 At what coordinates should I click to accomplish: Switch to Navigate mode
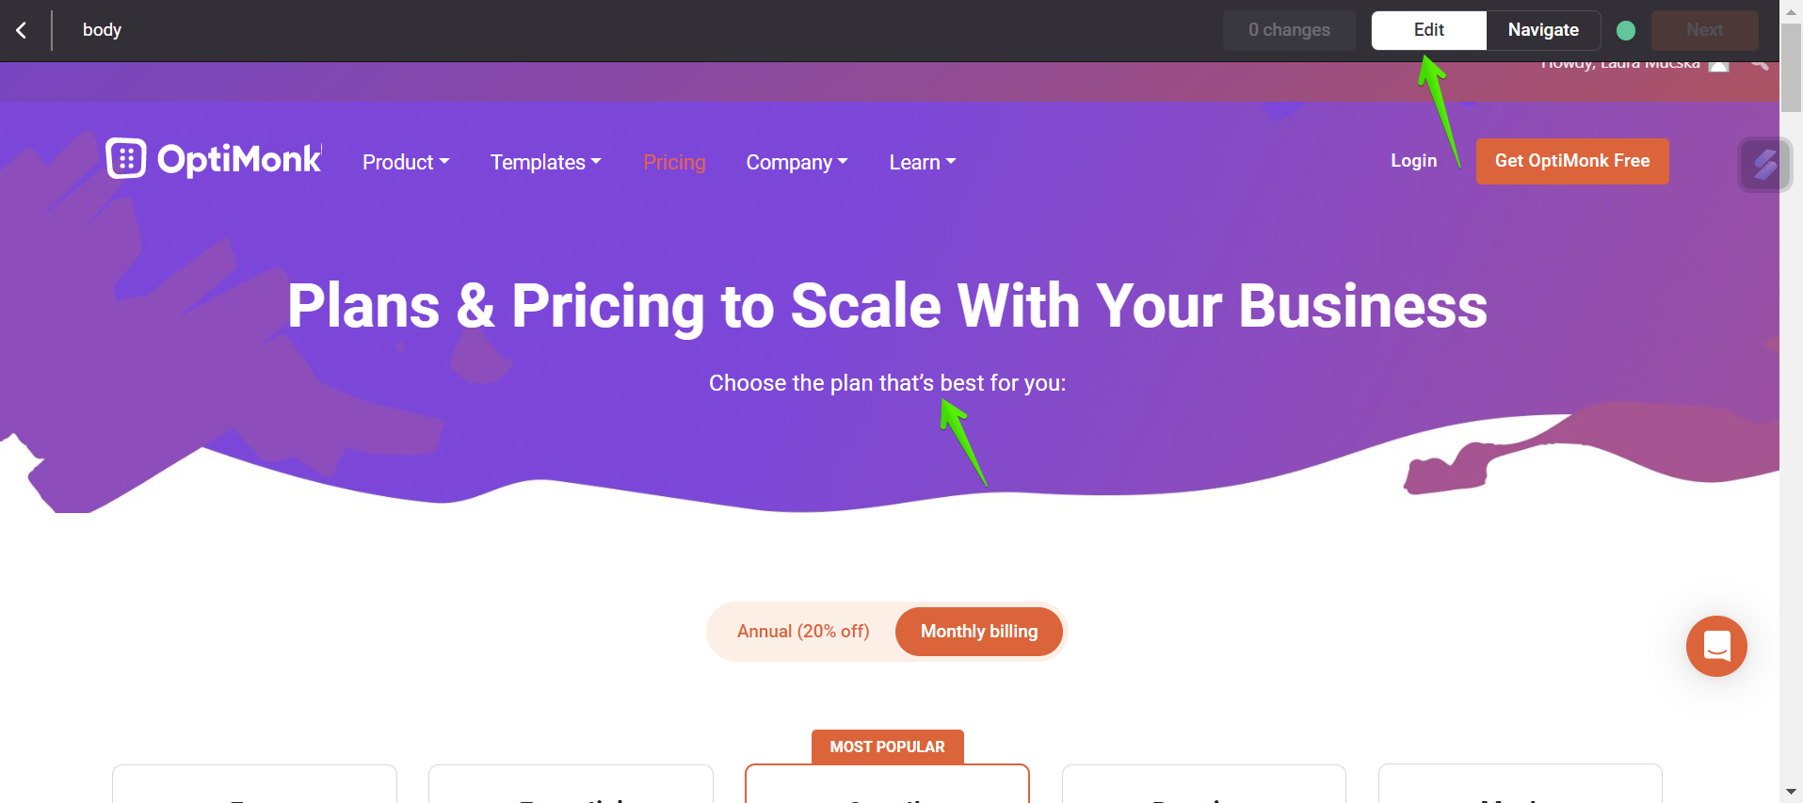[1543, 30]
